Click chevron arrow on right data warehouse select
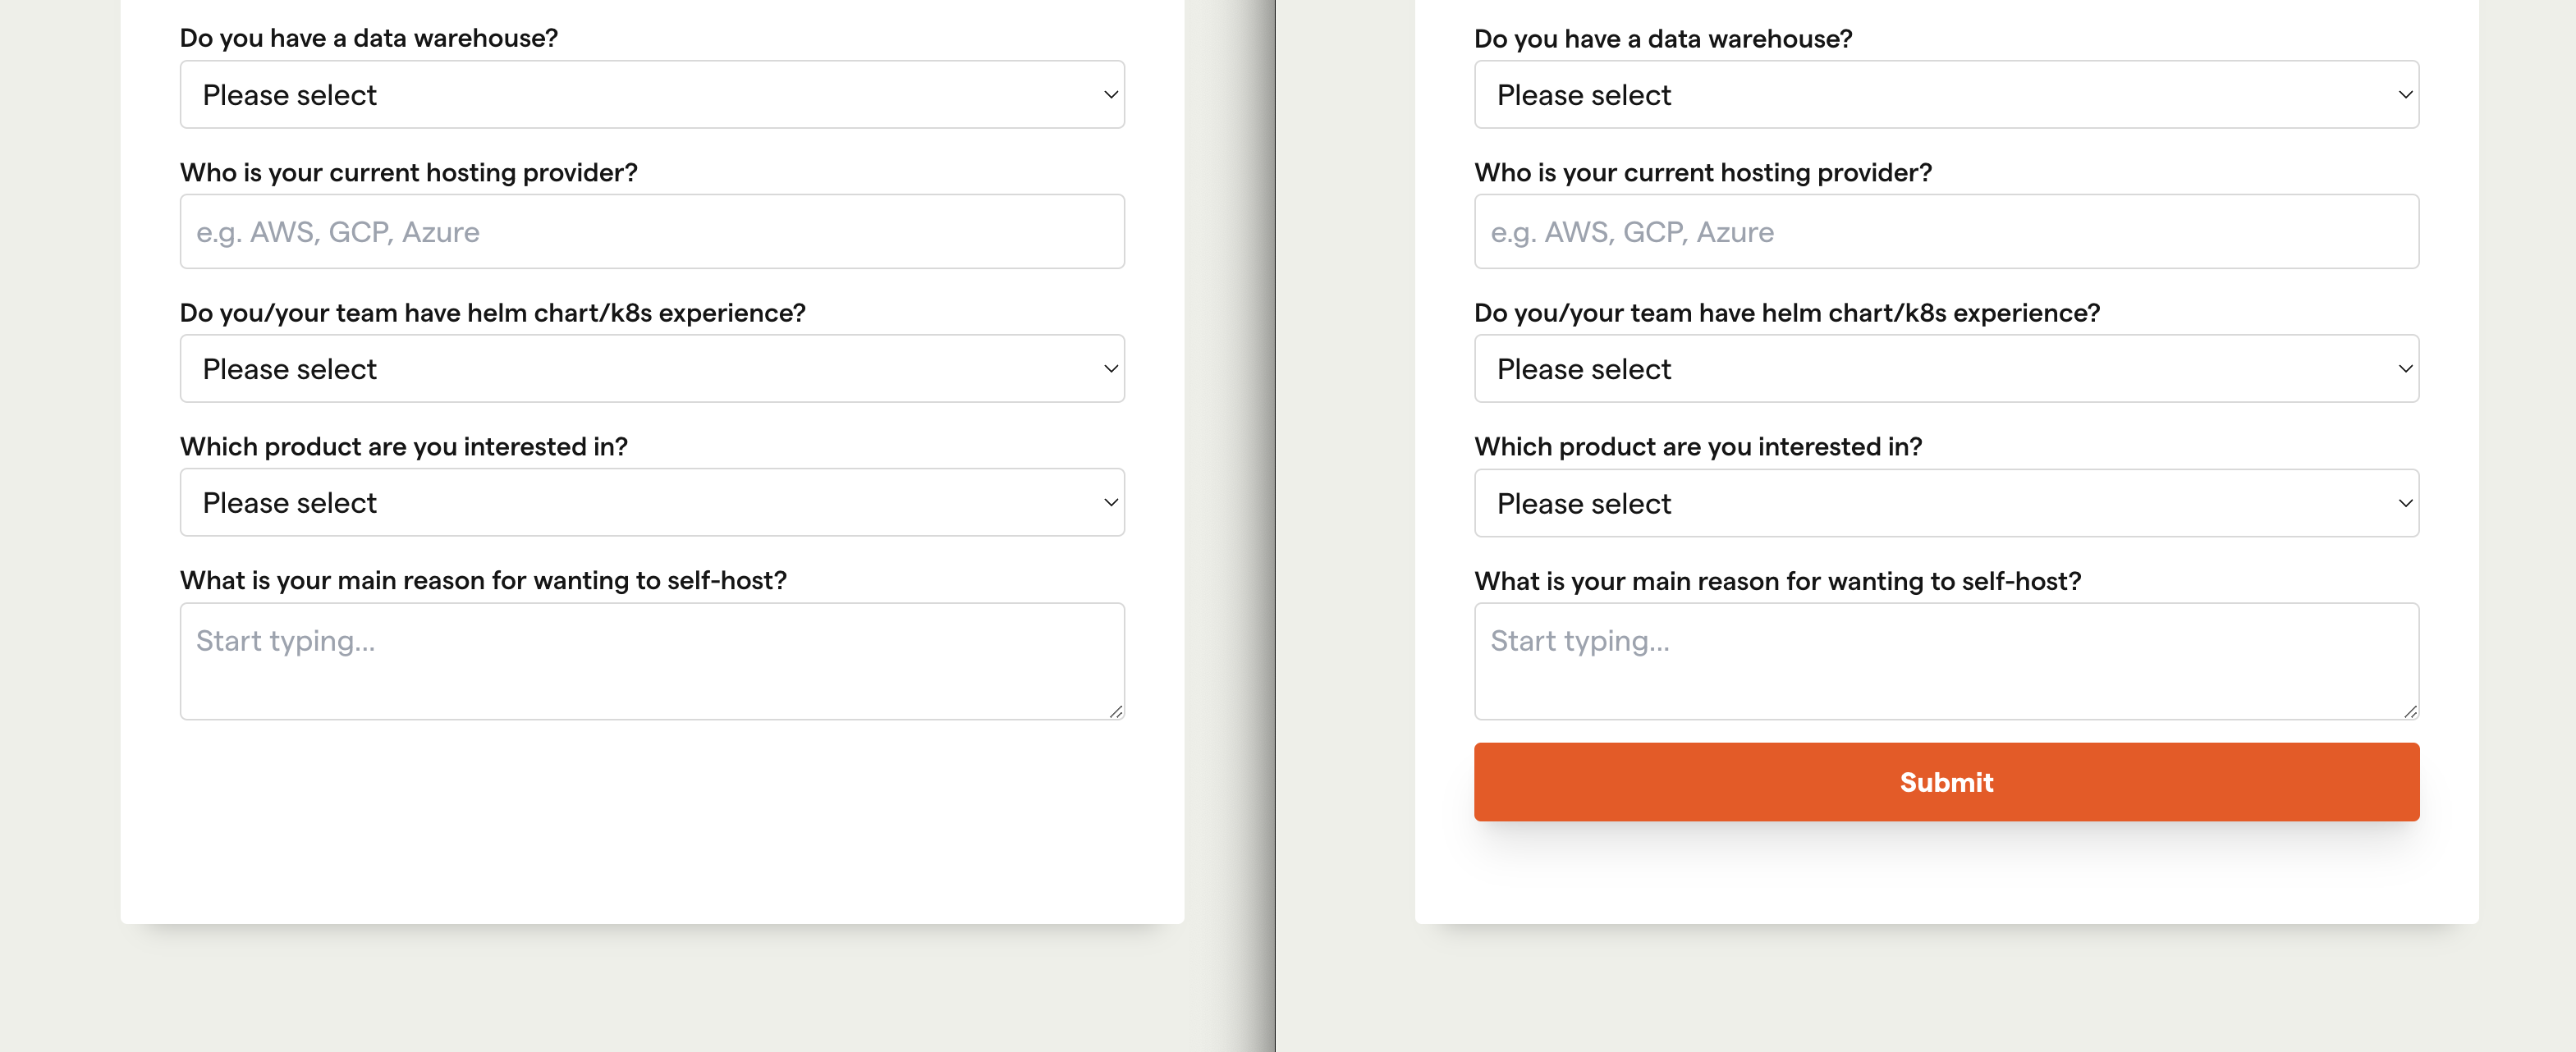Image resolution: width=2576 pixels, height=1052 pixels. tap(2405, 95)
